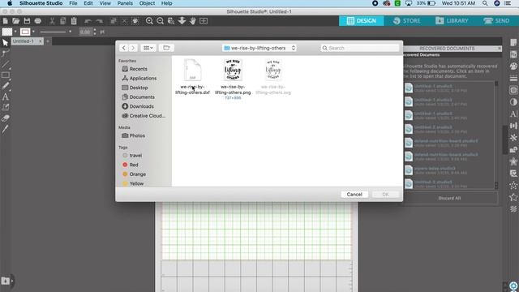Click the Zoom Out magnifier icon
The image size is (519, 292).
[x=161, y=21]
